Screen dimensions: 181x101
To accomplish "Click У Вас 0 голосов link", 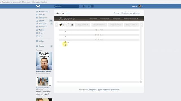I will click(x=126, y=13).
